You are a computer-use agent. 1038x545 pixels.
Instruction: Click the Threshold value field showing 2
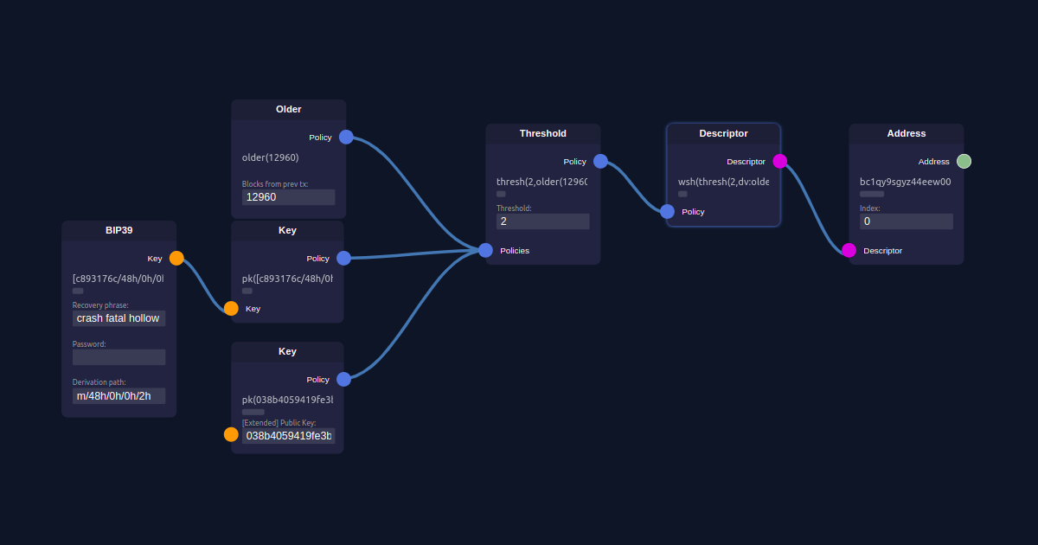(542, 221)
